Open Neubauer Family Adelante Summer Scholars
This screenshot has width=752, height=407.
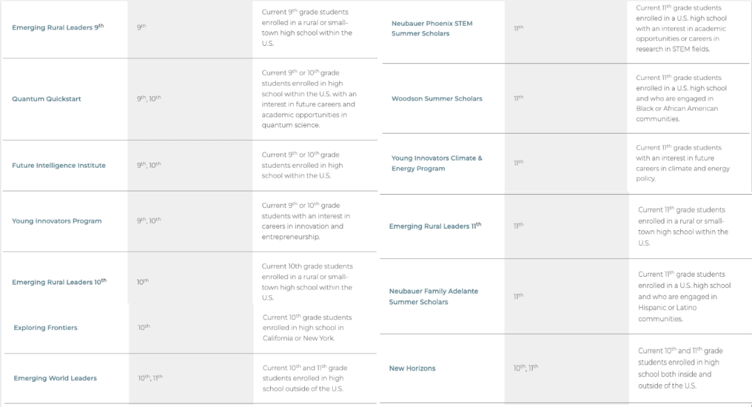(434, 296)
